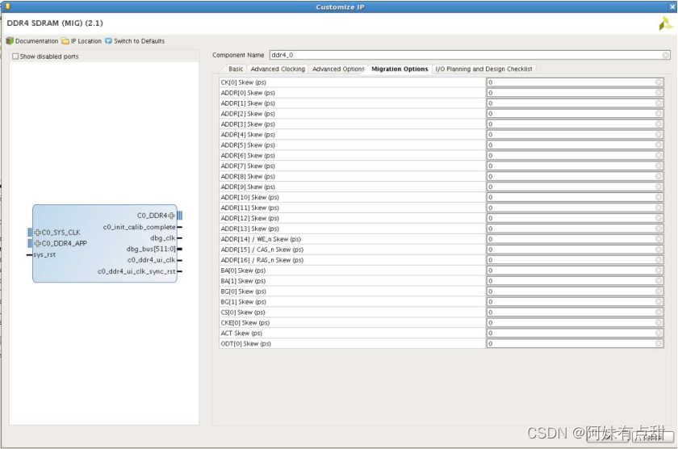
Task: Open IP Location
Action: (x=82, y=41)
